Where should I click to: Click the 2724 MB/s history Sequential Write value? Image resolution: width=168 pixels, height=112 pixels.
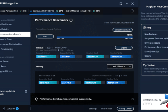(x=71, y=83)
